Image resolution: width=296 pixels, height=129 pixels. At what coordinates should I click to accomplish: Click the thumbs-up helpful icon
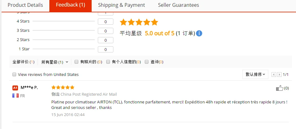280,88
